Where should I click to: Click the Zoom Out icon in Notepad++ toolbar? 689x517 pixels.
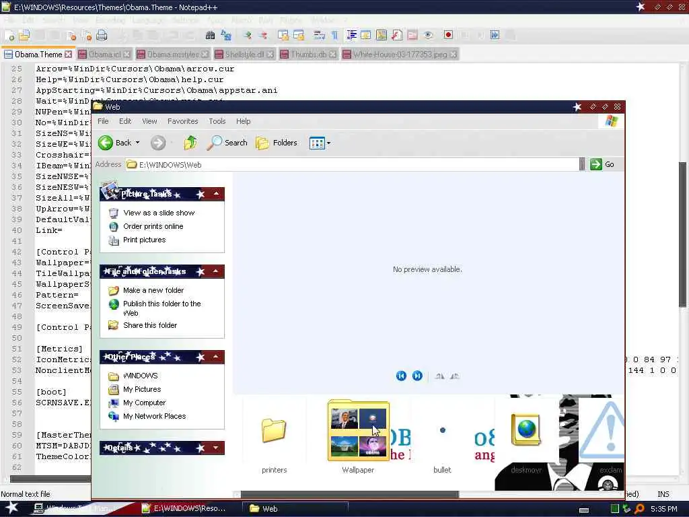tap(263, 35)
